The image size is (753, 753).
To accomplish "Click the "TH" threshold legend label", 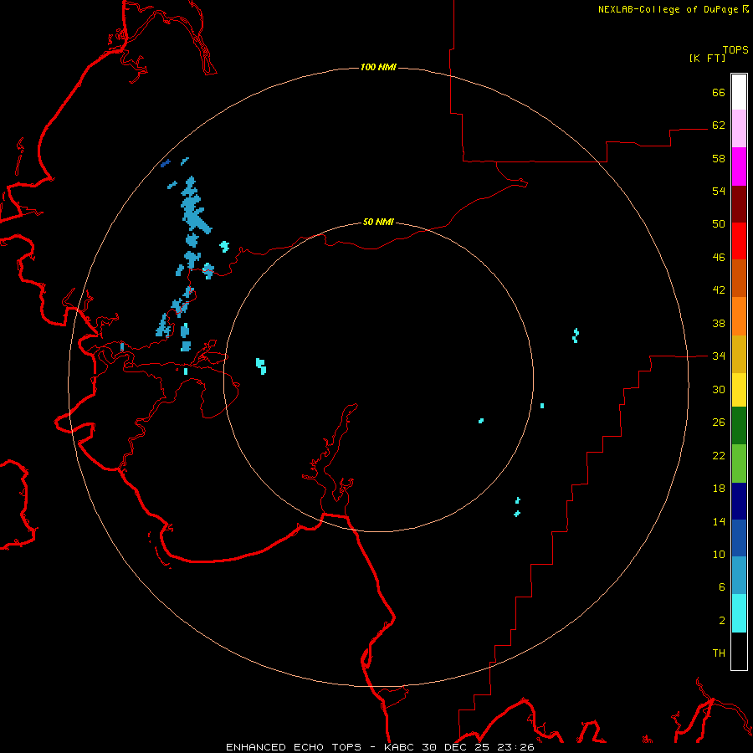I will point(719,653).
